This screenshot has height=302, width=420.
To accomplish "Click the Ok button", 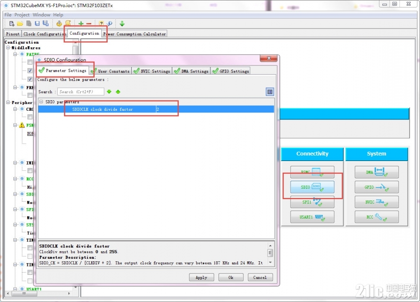I will click(x=231, y=277).
